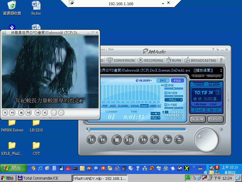Click the fullscreen icon in video window
Image resolution: width=242 pixels, height=182 pixels.
61,113
